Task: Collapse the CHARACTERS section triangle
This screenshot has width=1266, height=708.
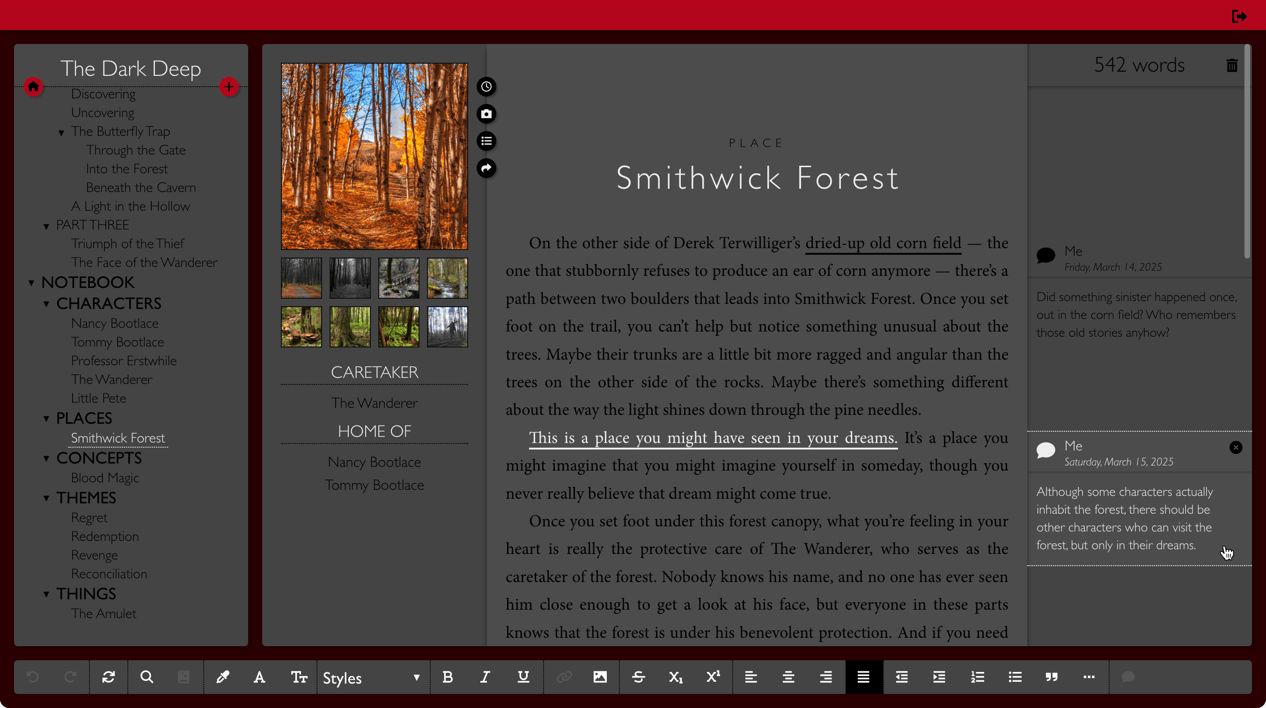Action: pyautogui.click(x=47, y=304)
